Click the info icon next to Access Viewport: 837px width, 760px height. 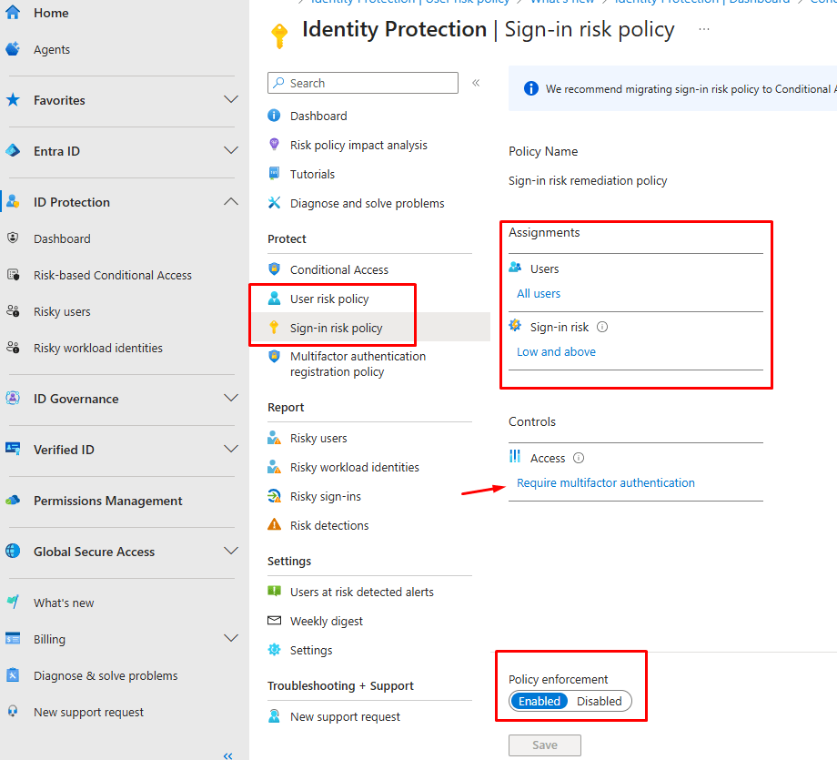[x=579, y=458]
